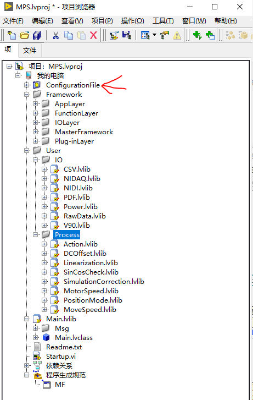Click the Open file folder icon
The height and width of the screenshot is (400, 253).
click(x=25, y=35)
